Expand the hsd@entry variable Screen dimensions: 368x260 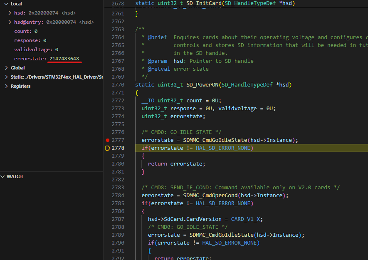10,22
